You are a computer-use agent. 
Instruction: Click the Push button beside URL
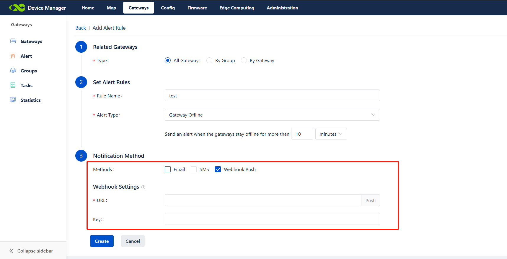point(370,200)
